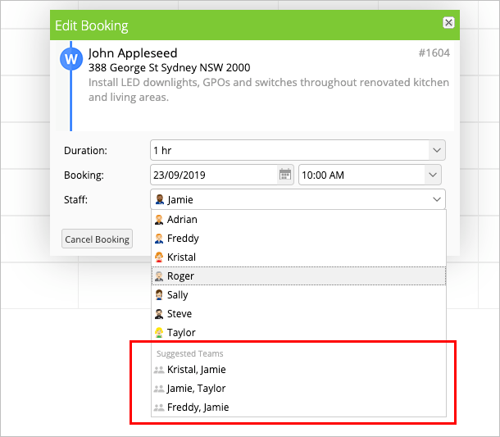Select suggested team Freddy, Jamie
Screen dimensions: 500x437
(x=299, y=407)
